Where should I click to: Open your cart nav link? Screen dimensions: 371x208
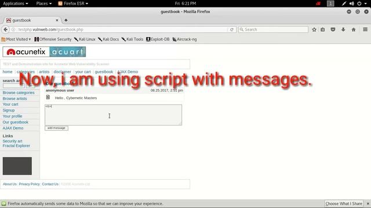click(83, 72)
